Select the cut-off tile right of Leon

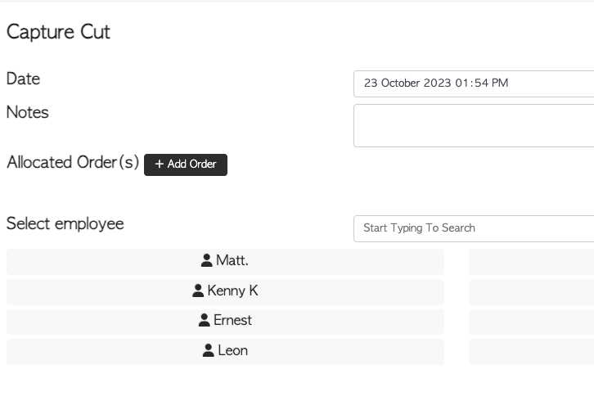pos(531,352)
